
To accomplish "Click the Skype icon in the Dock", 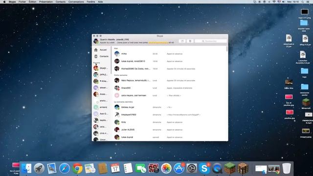I will tap(204, 168).
